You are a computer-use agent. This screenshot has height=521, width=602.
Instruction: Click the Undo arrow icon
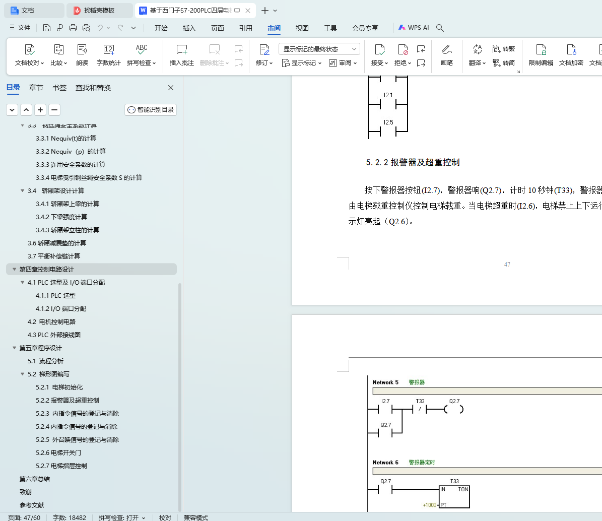[100, 28]
